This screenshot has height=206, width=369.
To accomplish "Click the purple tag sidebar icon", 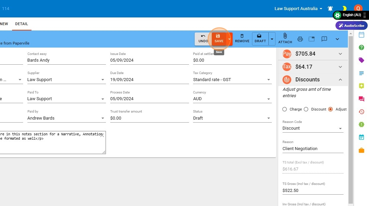I will tap(361, 60).
